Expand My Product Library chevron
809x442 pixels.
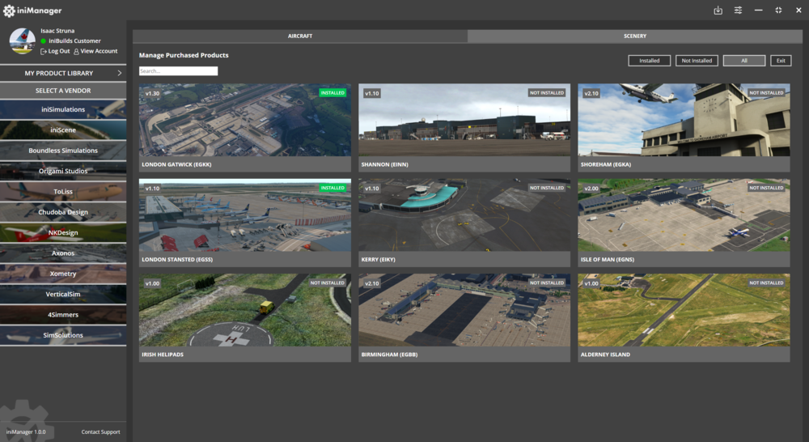click(119, 74)
